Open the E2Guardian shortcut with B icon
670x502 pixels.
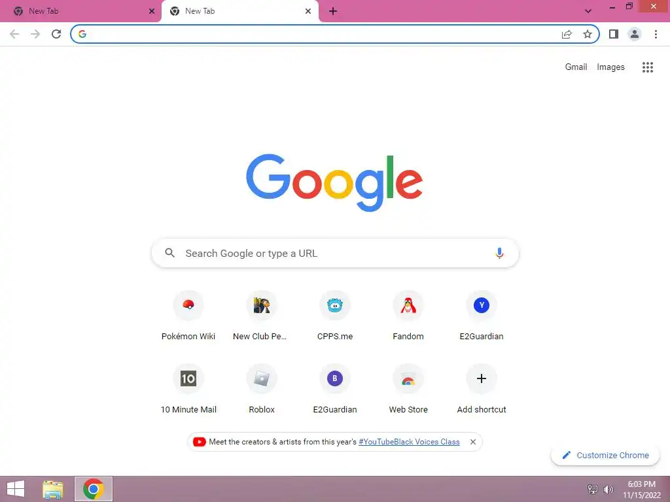click(335, 389)
